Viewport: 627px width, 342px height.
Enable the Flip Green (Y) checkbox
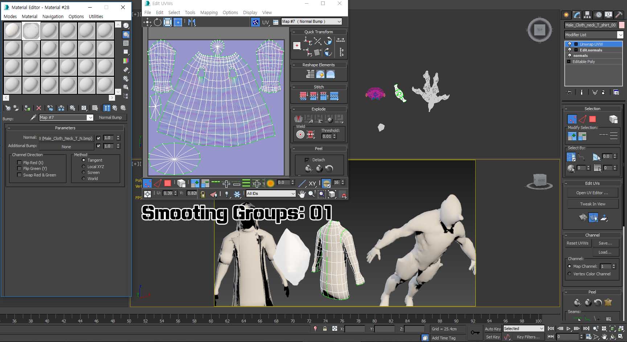pyautogui.click(x=19, y=168)
